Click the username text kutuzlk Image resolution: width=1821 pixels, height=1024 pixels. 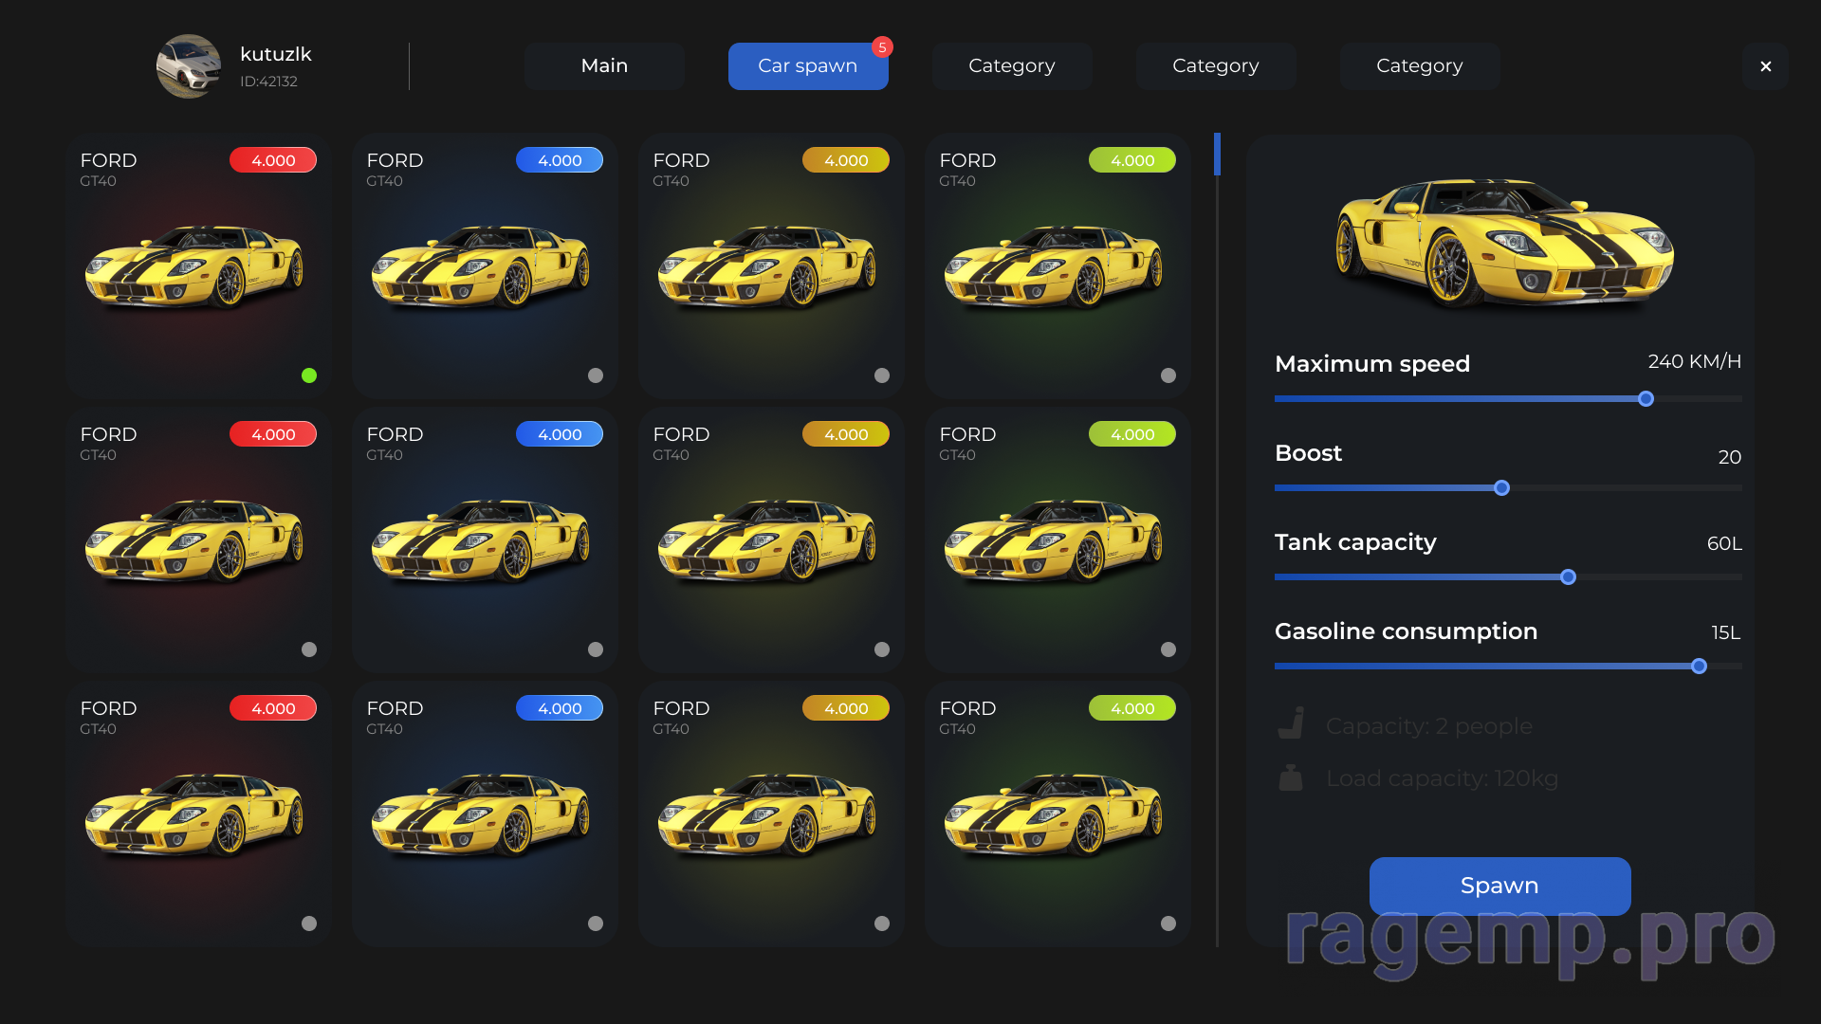(x=276, y=54)
